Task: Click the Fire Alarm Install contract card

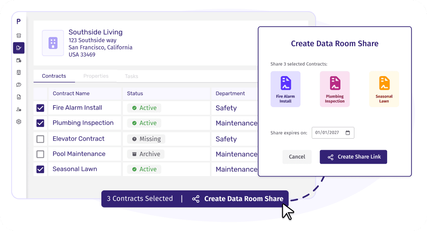Action: pyautogui.click(x=285, y=89)
